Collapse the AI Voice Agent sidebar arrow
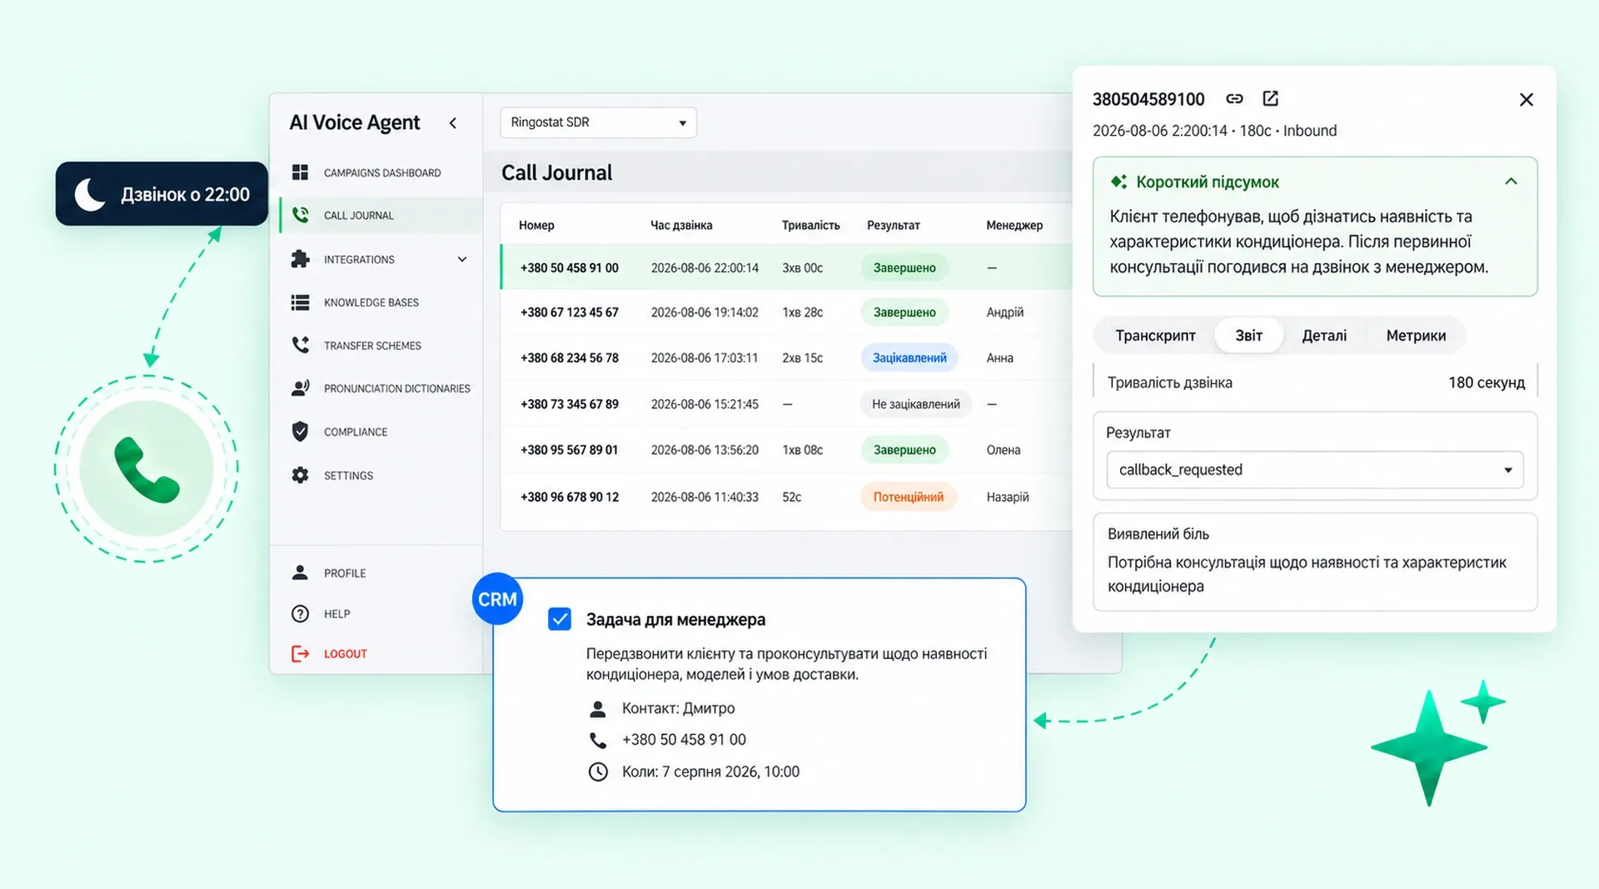 click(x=453, y=123)
